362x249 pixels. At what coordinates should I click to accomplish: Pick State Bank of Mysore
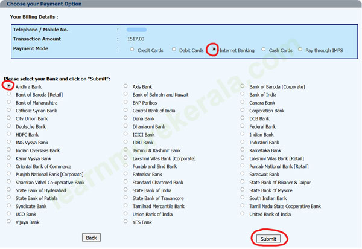coord(243,190)
